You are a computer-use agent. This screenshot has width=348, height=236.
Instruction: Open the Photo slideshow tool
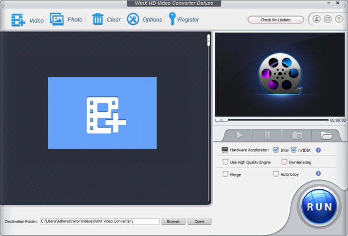point(57,19)
